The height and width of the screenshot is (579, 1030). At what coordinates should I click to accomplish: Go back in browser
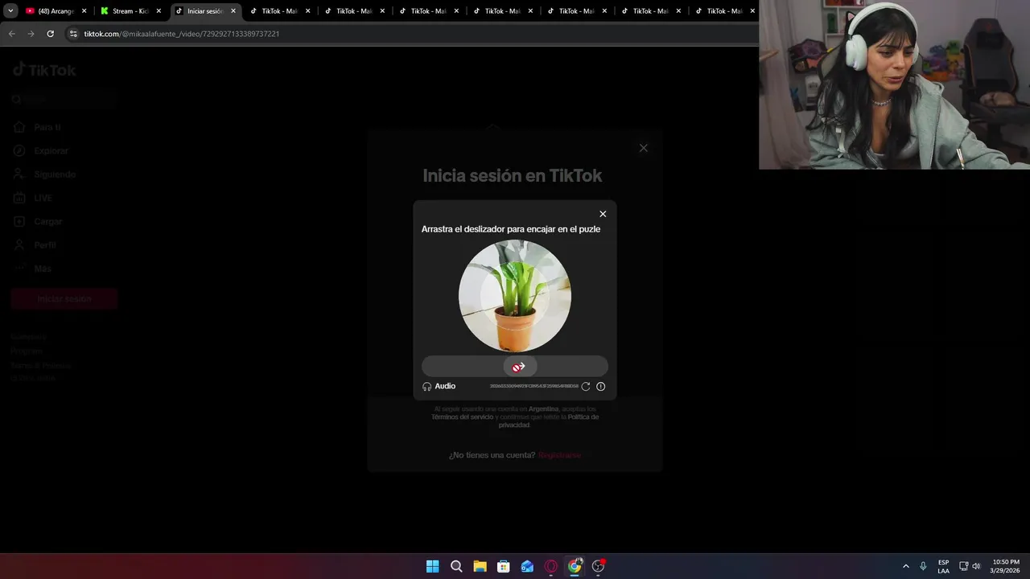(11, 34)
